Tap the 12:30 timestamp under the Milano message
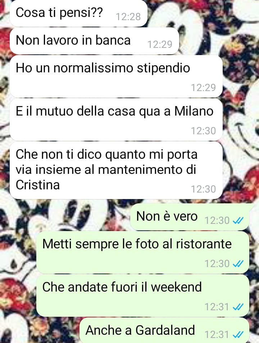Screen dimensions: 259x343 pos(203,131)
